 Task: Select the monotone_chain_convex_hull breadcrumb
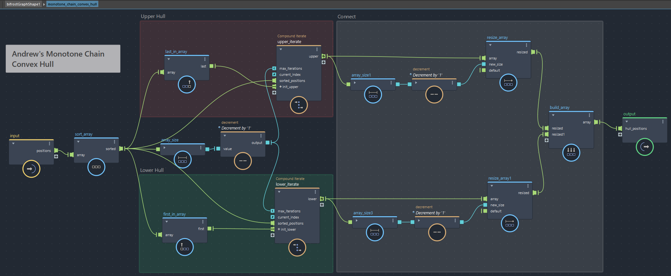coord(72,4)
